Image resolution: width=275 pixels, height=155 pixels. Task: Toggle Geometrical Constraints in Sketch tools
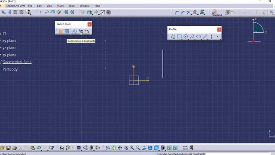[81, 31]
